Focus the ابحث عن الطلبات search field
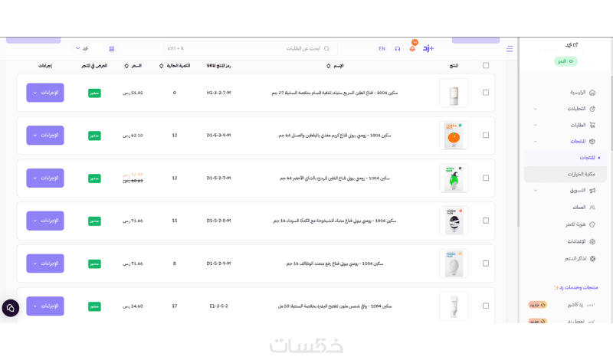 (251, 48)
